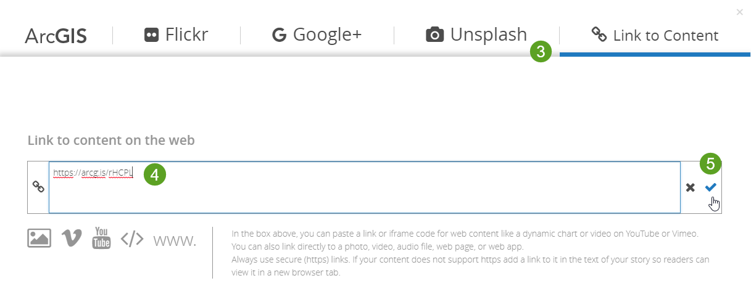Switch to the Flickr tab

[x=176, y=35]
